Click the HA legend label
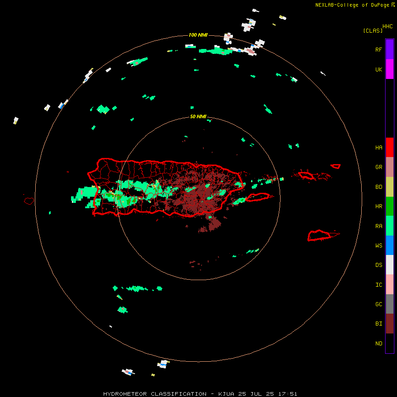397x397 pixels. pos(378,148)
